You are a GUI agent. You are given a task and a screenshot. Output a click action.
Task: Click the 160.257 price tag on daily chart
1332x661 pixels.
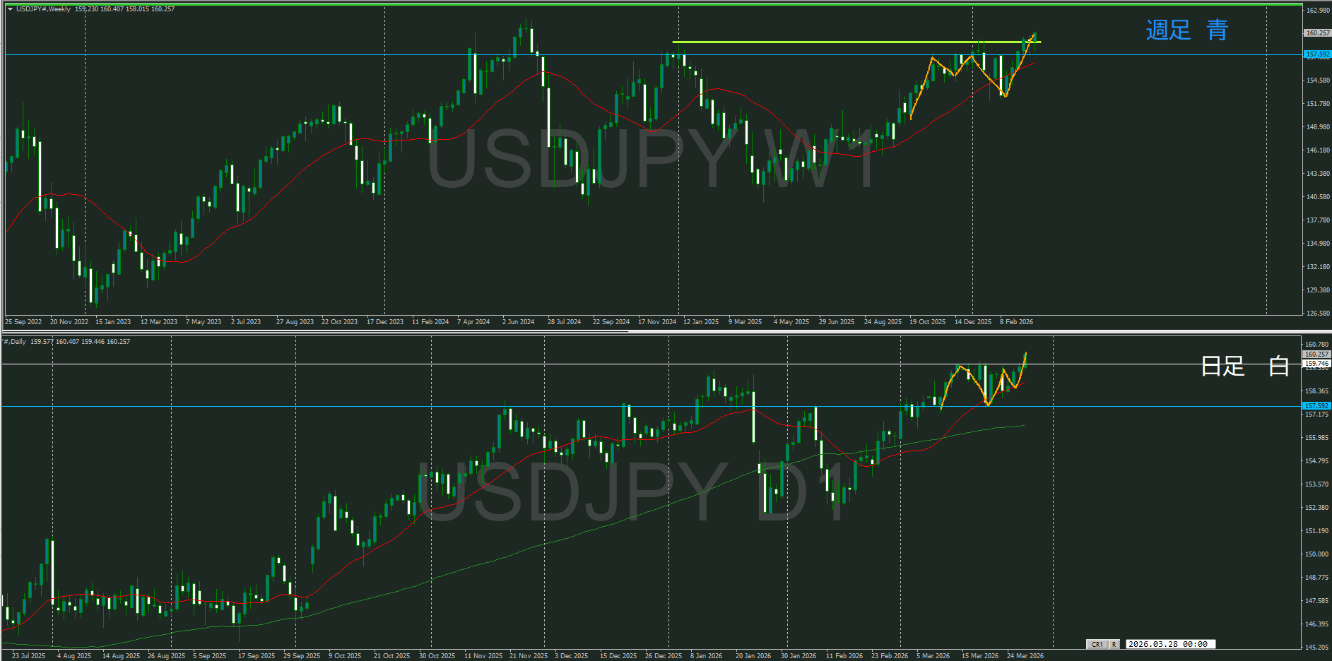tap(1316, 355)
